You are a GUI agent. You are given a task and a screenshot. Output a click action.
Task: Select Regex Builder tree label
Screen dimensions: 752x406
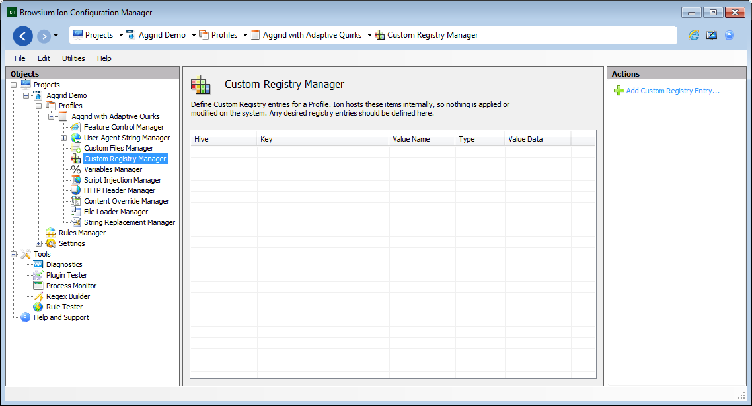(68, 296)
